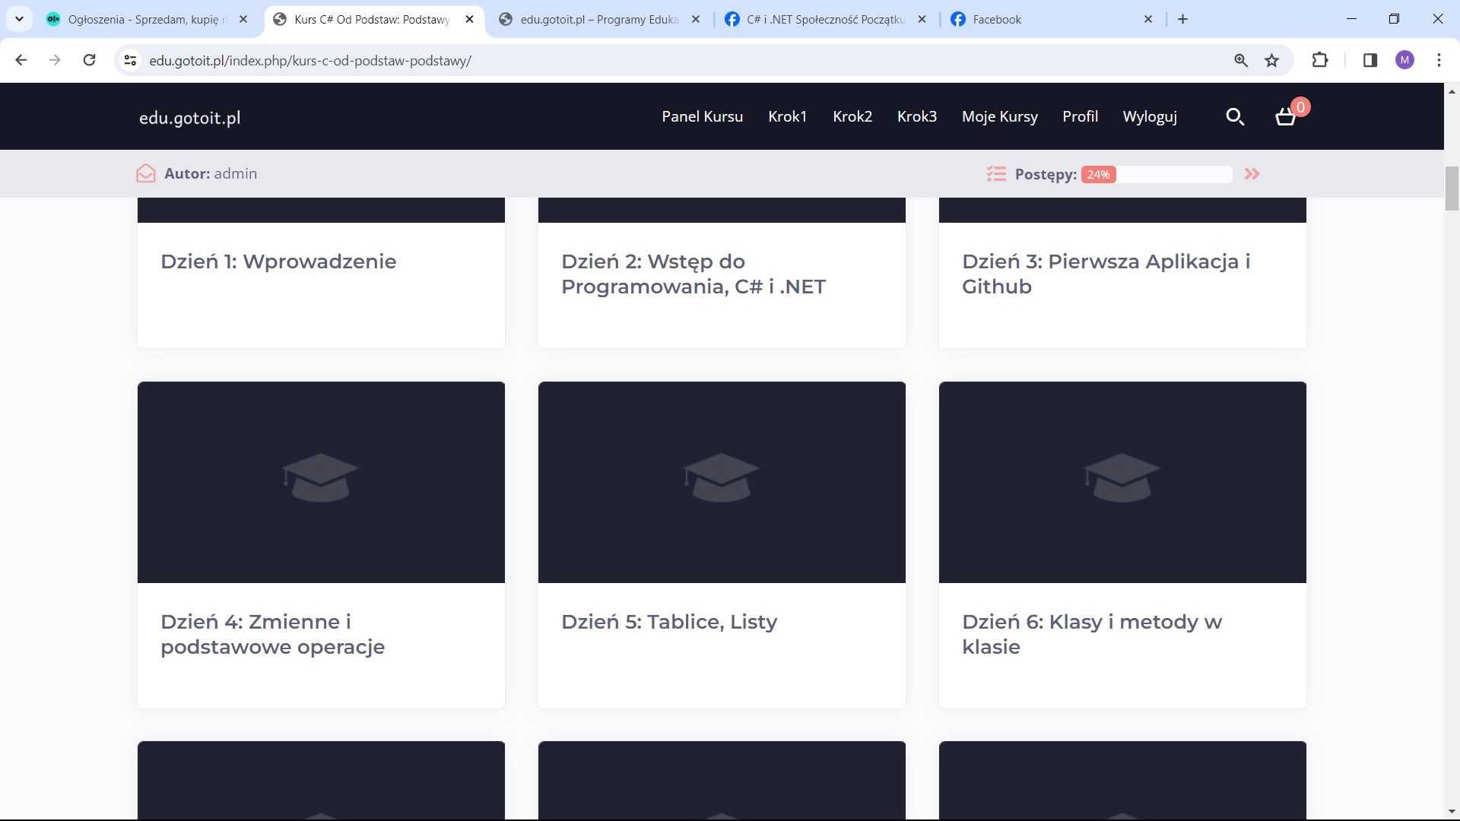Bookmark this page with the star icon
This screenshot has width=1460, height=821.
(x=1271, y=60)
